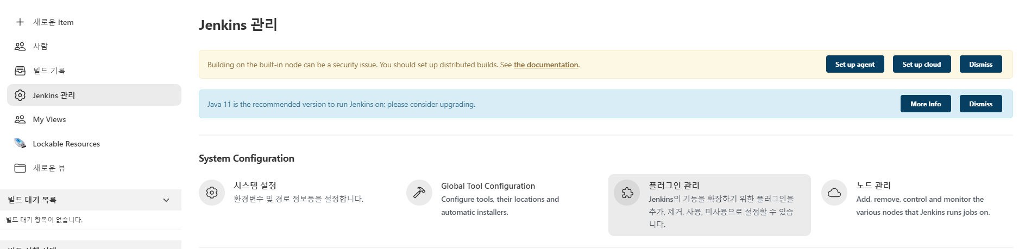Click the Set up cloud button
1019x249 pixels.
(921, 64)
